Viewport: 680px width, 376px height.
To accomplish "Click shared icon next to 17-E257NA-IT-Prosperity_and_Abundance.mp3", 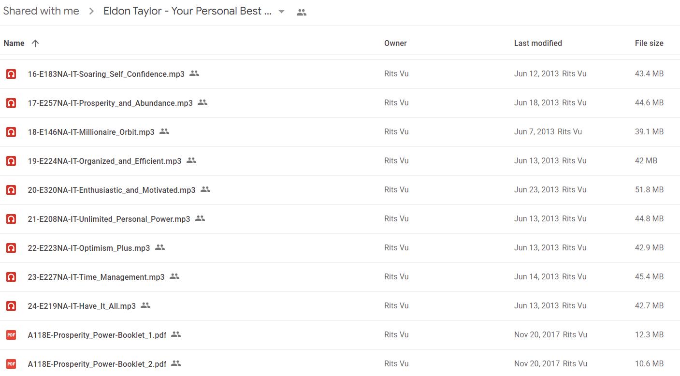I will point(203,102).
